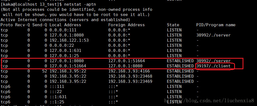Viewport: 257px width, 106px height.
Task: Select foreign address 127.0.0.1:8080
Action: click(125, 66)
